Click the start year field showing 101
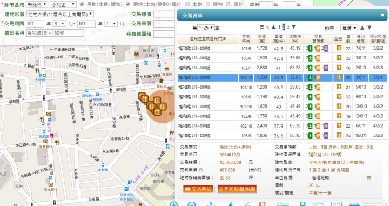 click(35, 24)
